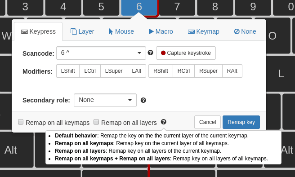Switch to the Mouse tab
This screenshot has height=177, width=295.
pyautogui.click(x=121, y=31)
